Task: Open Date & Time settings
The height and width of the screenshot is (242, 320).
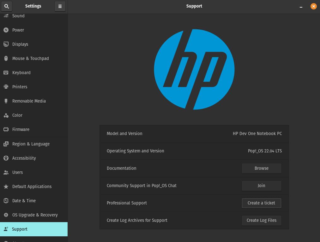Action: [34, 201]
